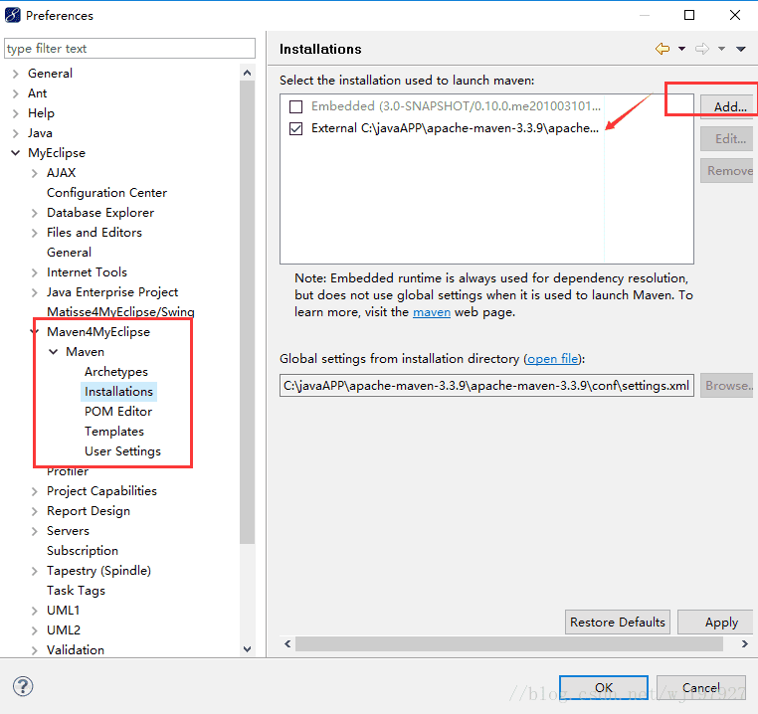Select Subscription tree item

(x=83, y=551)
